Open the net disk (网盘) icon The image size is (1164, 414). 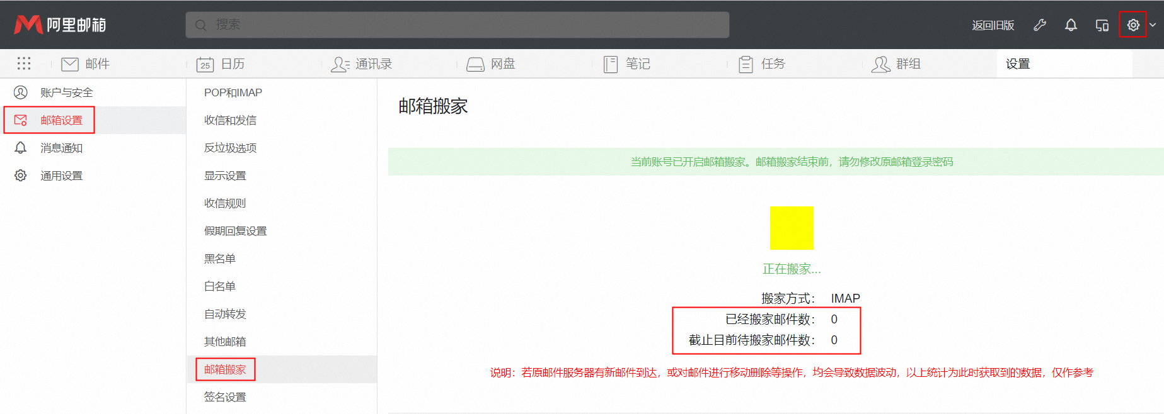(x=475, y=64)
